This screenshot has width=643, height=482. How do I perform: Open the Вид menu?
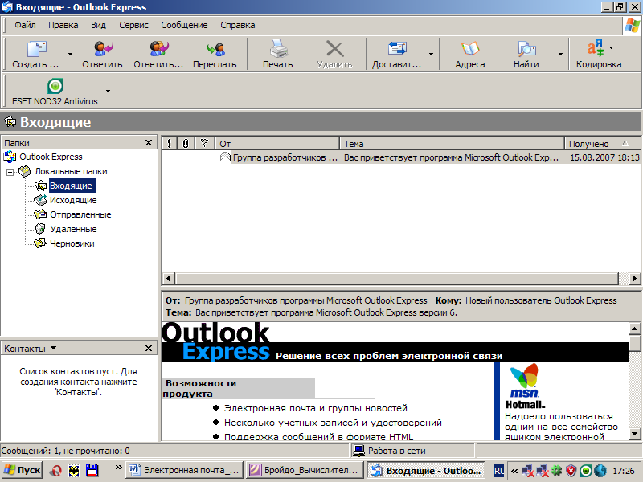click(x=98, y=25)
